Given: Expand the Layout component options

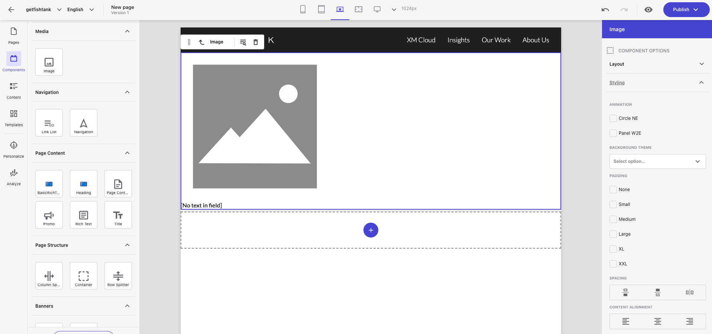Looking at the screenshot, I should (701, 64).
